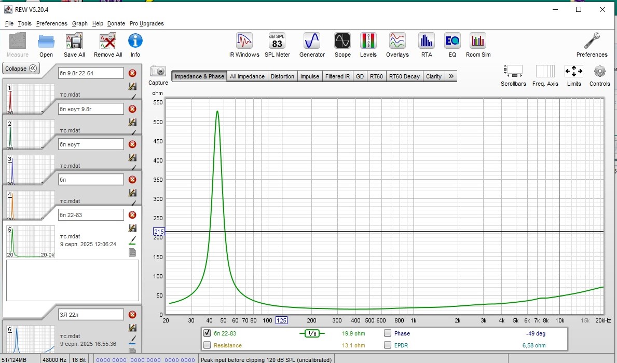Open the RTA analyzer

tap(427, 41)
